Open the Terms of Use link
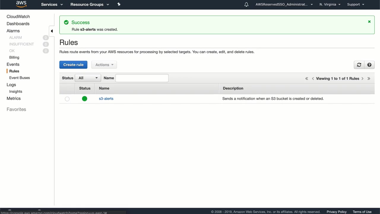Screen dimensions: 380x214 (362, 212)
